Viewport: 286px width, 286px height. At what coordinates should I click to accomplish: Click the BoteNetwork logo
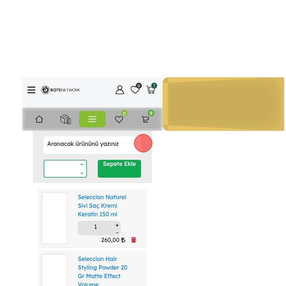point(60,90)
